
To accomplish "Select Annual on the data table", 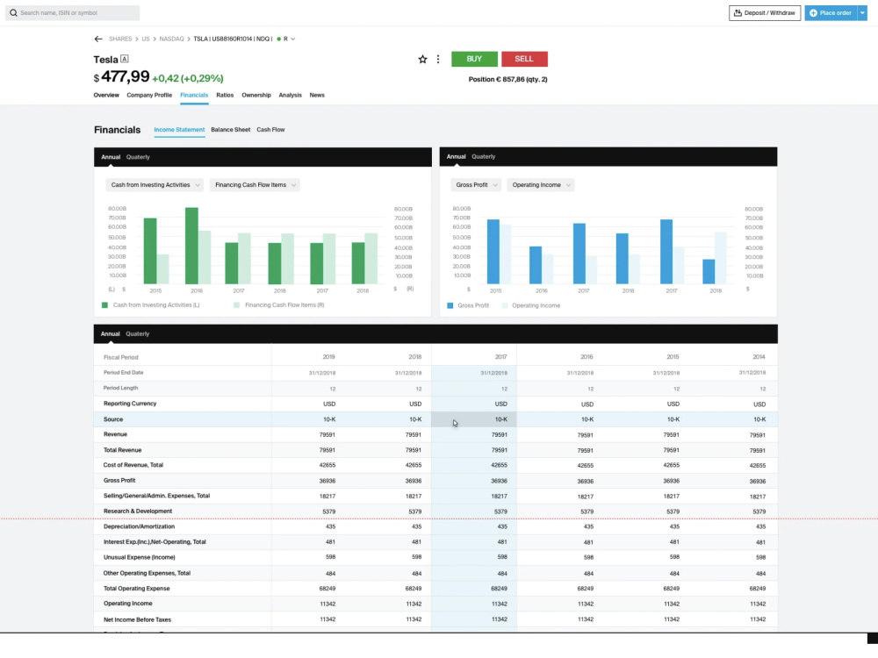I will click(111, 334).
